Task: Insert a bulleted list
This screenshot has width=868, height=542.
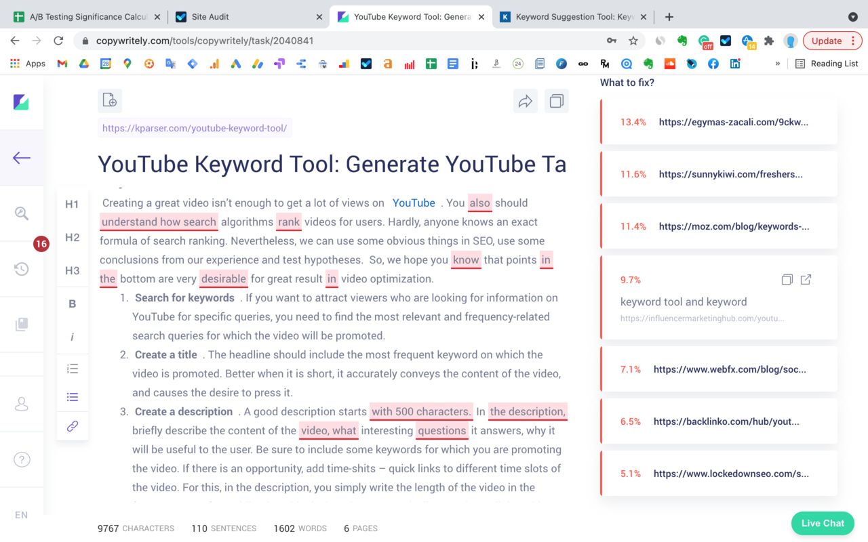Action: point(72,396)
